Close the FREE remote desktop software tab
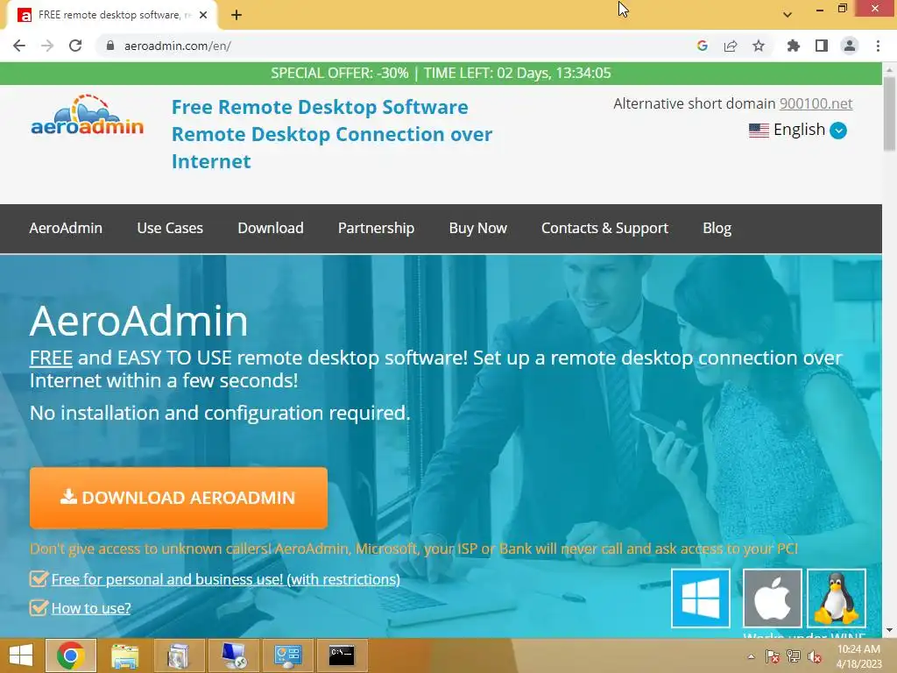The image size is (897, 673). pyautogui.click(x=203, y=16)
